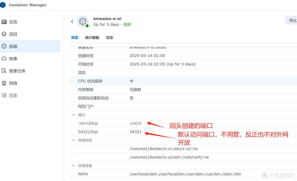
Task: Click the 日志 list icon in sidebar
Action: point(4,95)
